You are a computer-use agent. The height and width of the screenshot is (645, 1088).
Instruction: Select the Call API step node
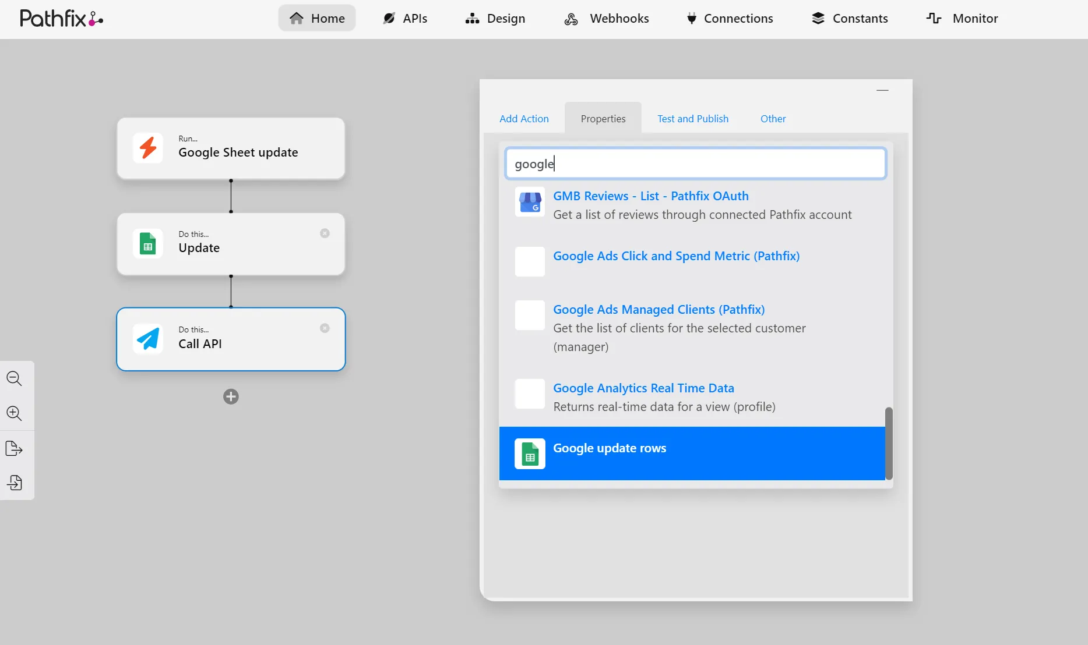click(231, 339)
